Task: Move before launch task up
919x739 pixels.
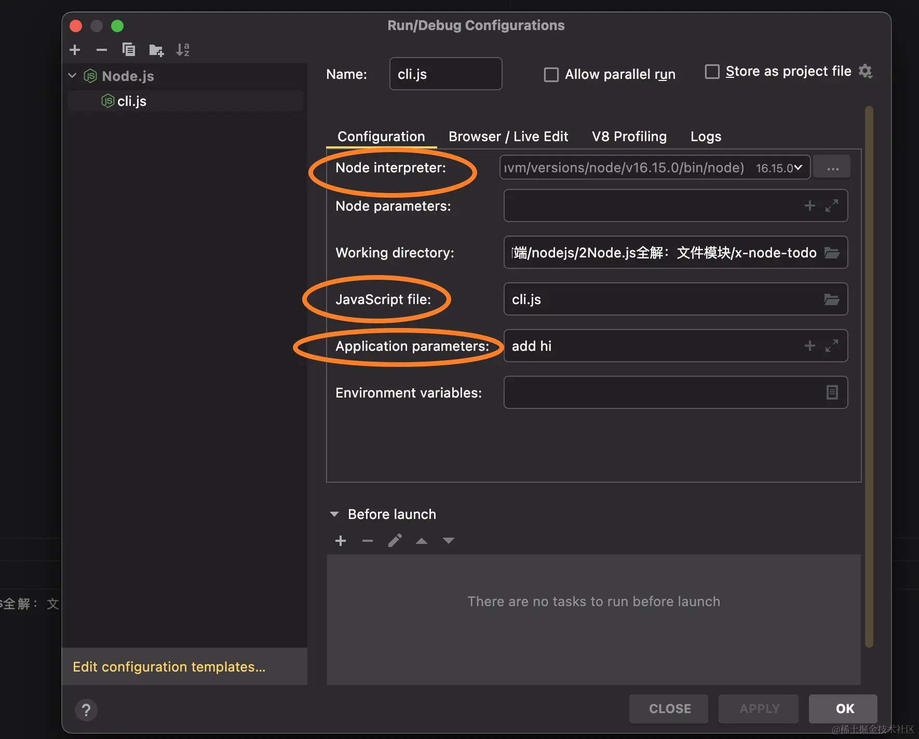Action: point(422,541)
